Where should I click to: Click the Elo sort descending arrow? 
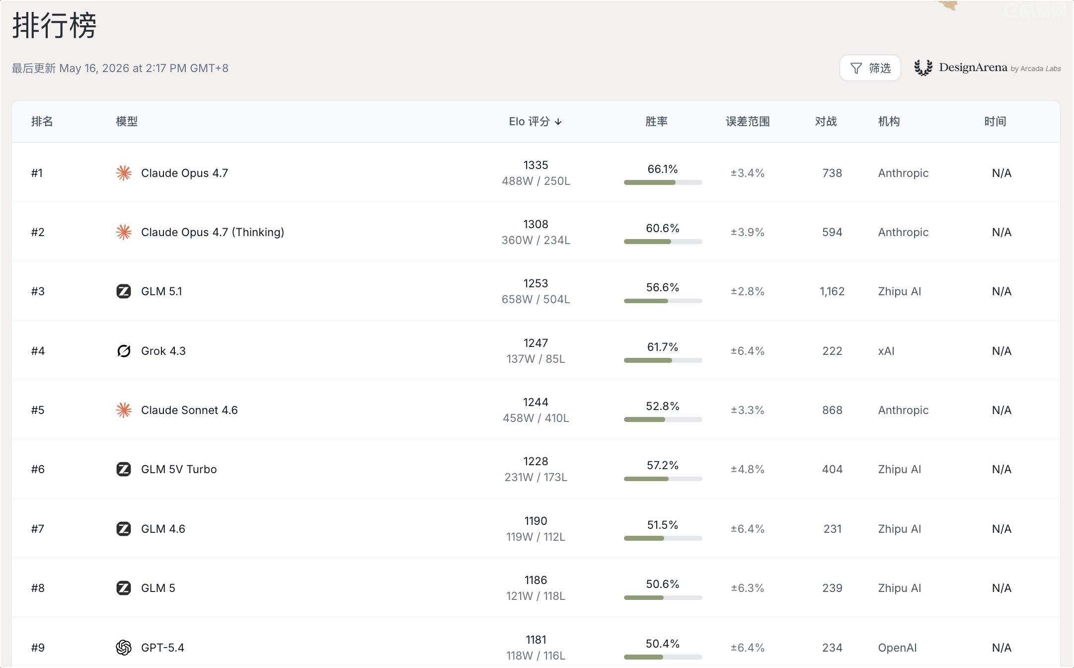(x=558, y=122)
